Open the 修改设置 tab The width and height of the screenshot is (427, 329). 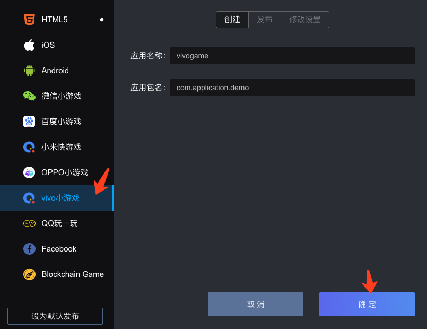tap(305, 20)
